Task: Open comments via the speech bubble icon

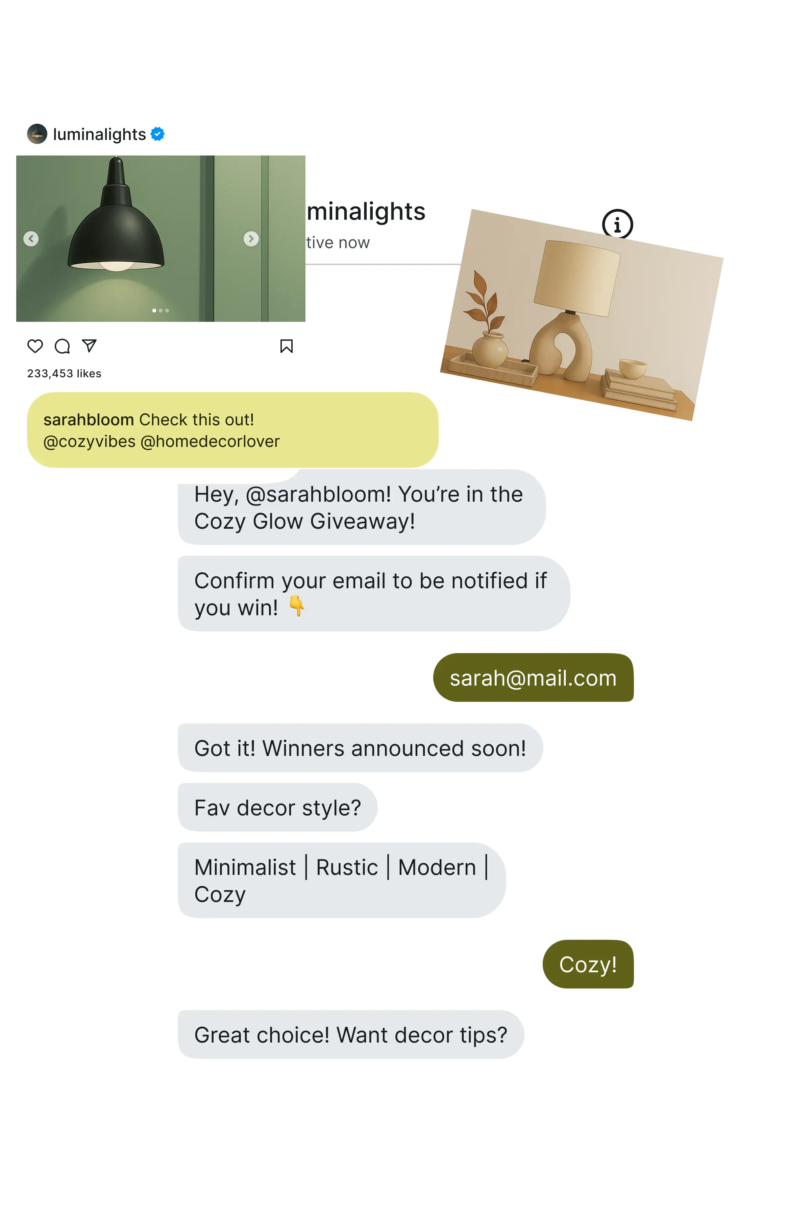Action: pos(62,346)
